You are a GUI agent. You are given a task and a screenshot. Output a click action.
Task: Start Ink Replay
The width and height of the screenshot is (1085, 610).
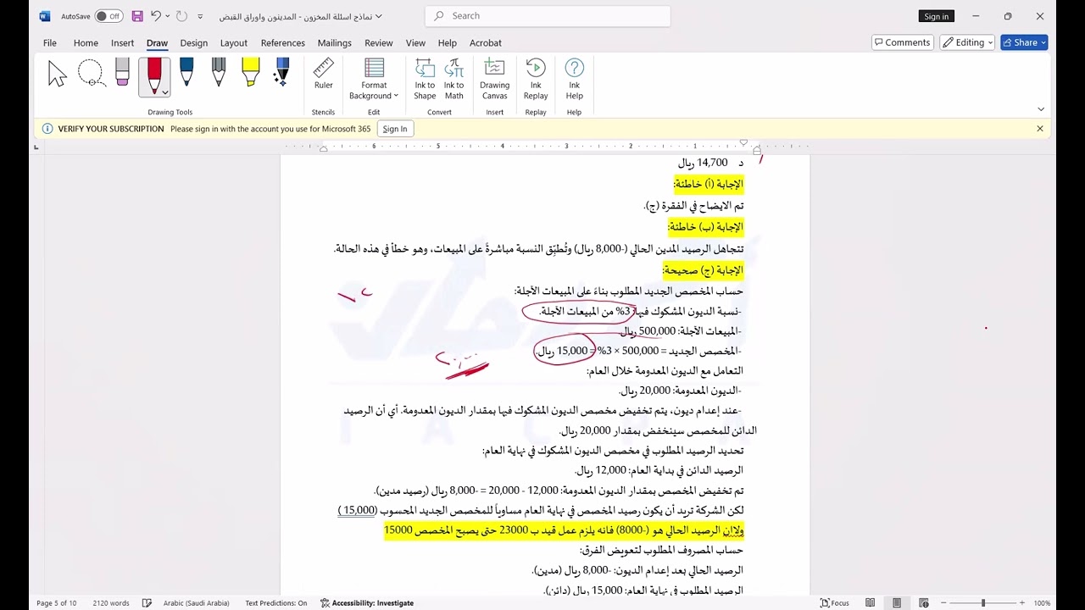tap(536, 79)
